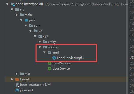Screen dimensions: 134x94
Task: Click the FoodService interface icon
Action: [x=50, y=63]
